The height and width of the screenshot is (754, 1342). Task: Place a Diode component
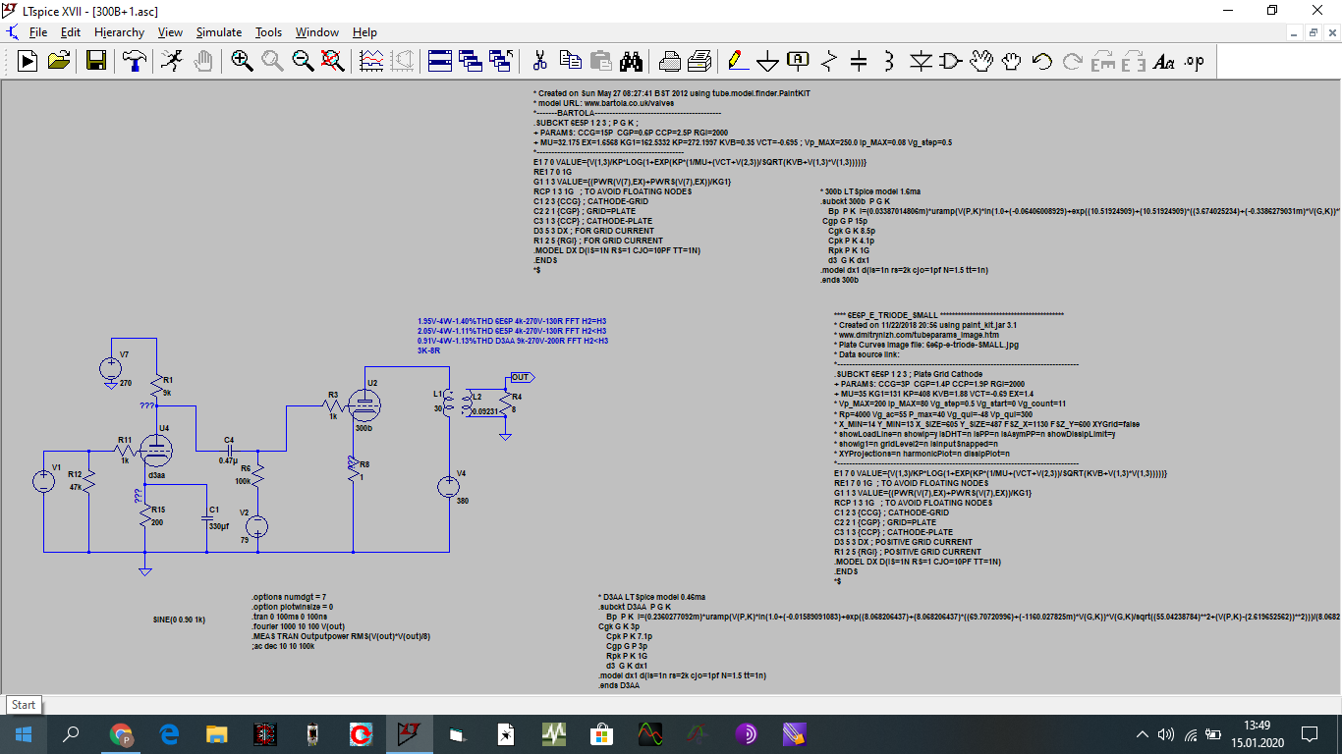coord(920,61)
